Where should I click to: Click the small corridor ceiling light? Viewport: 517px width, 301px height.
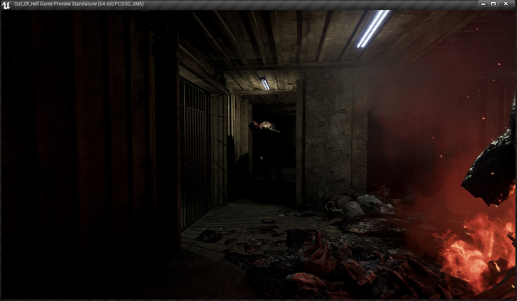tap(265, 84)
